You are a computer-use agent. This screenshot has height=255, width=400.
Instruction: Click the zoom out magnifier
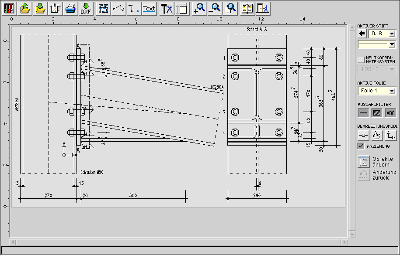coord(215,8)
